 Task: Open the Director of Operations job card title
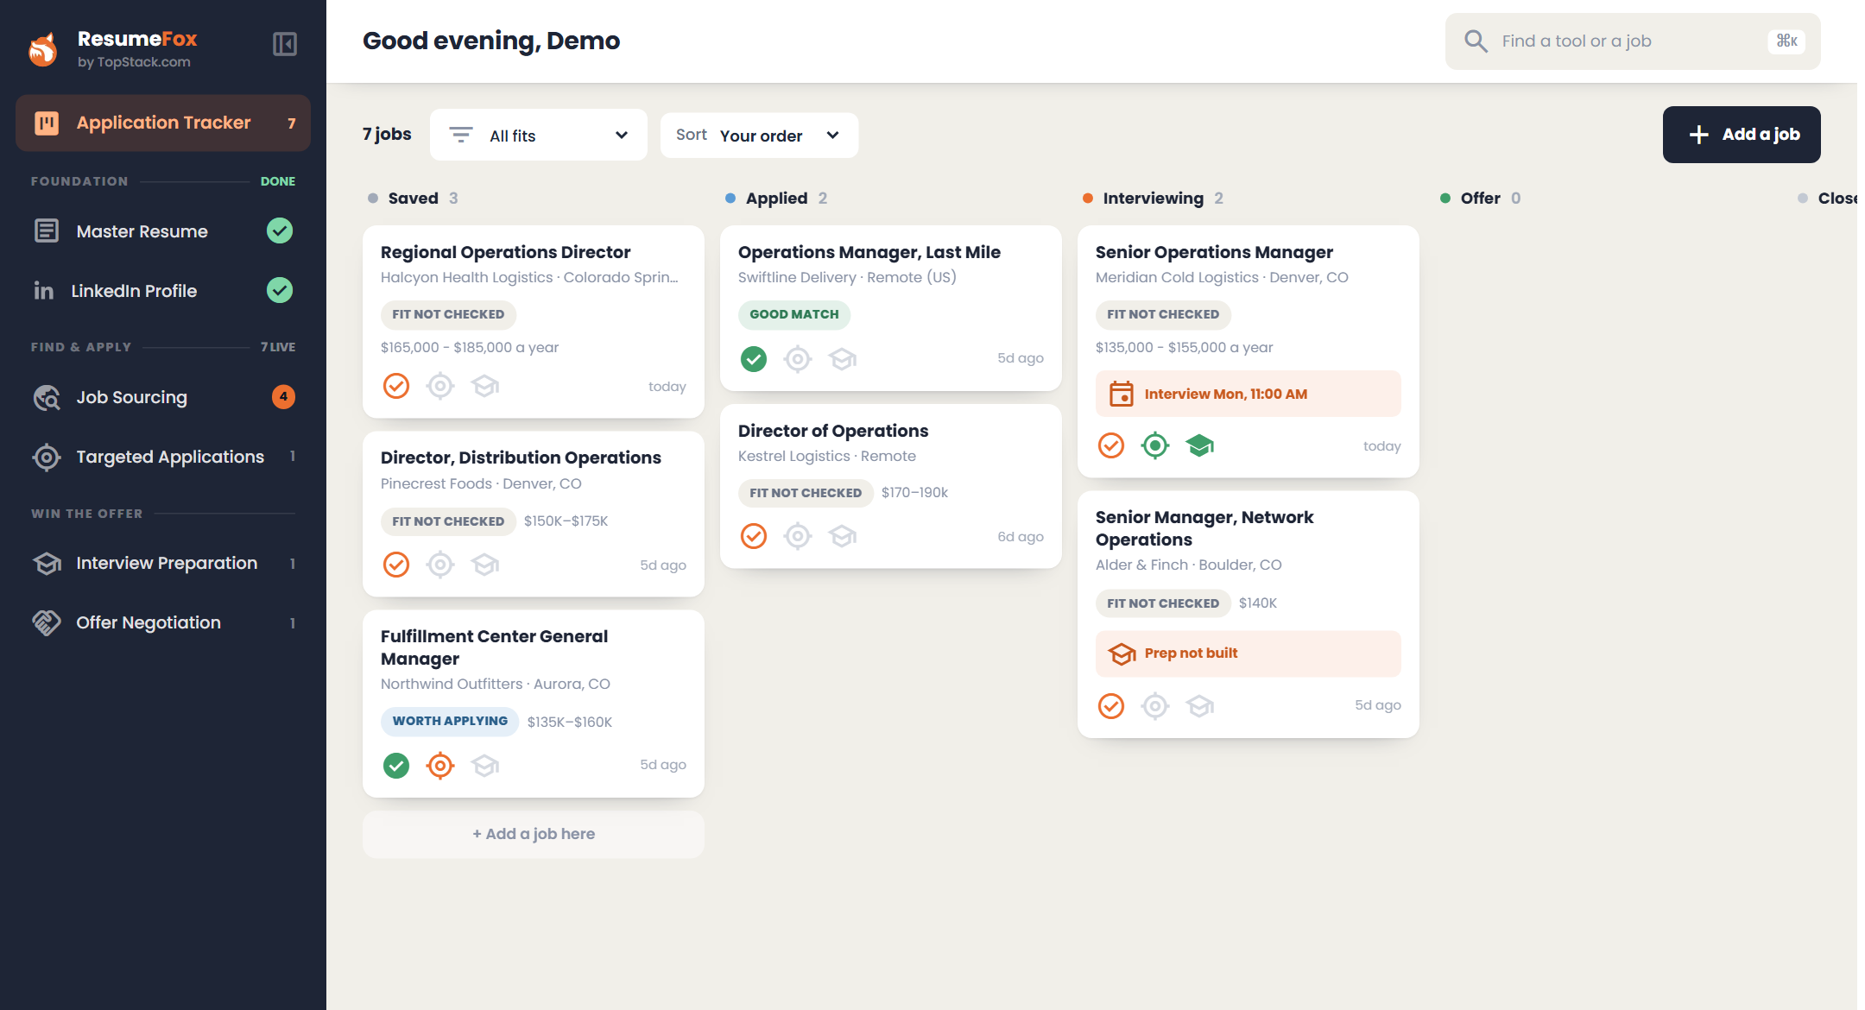[833, 431]
